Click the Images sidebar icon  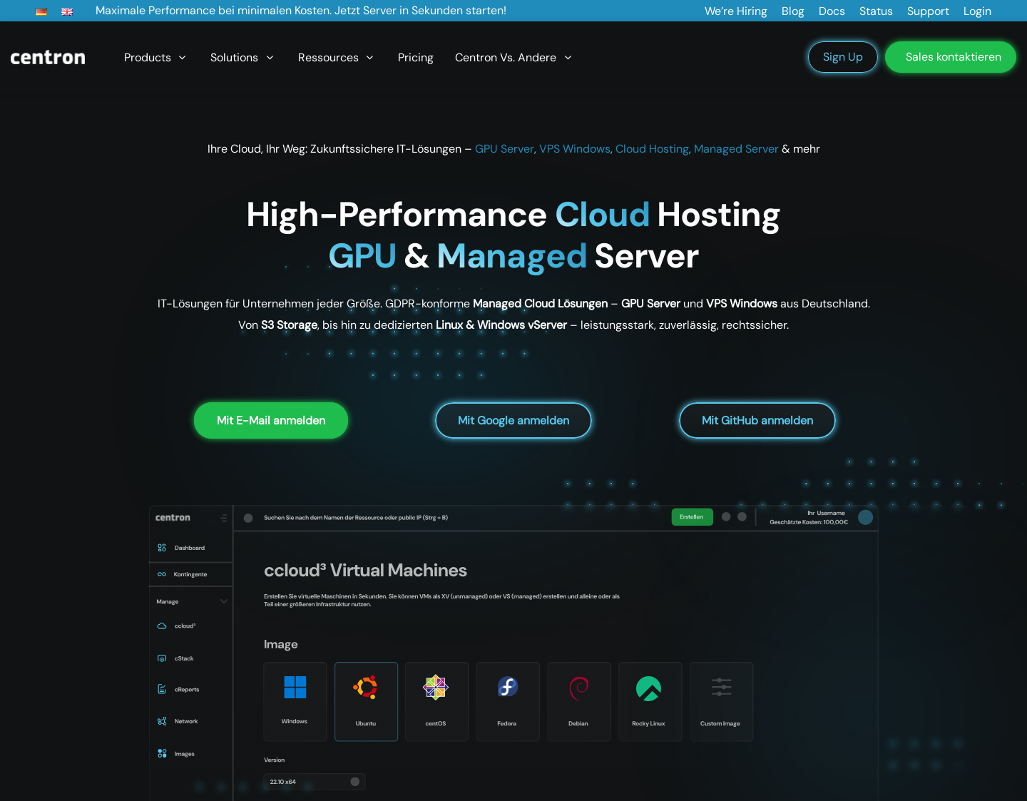pyautogui.click(x=162, y=753)
